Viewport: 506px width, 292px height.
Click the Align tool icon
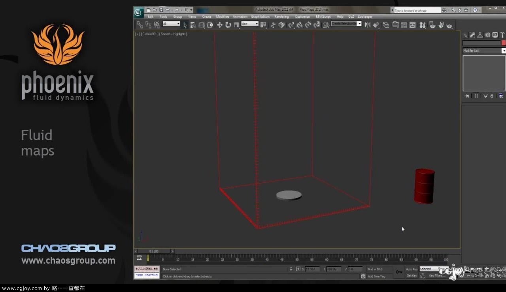click(x=376, y=25)
